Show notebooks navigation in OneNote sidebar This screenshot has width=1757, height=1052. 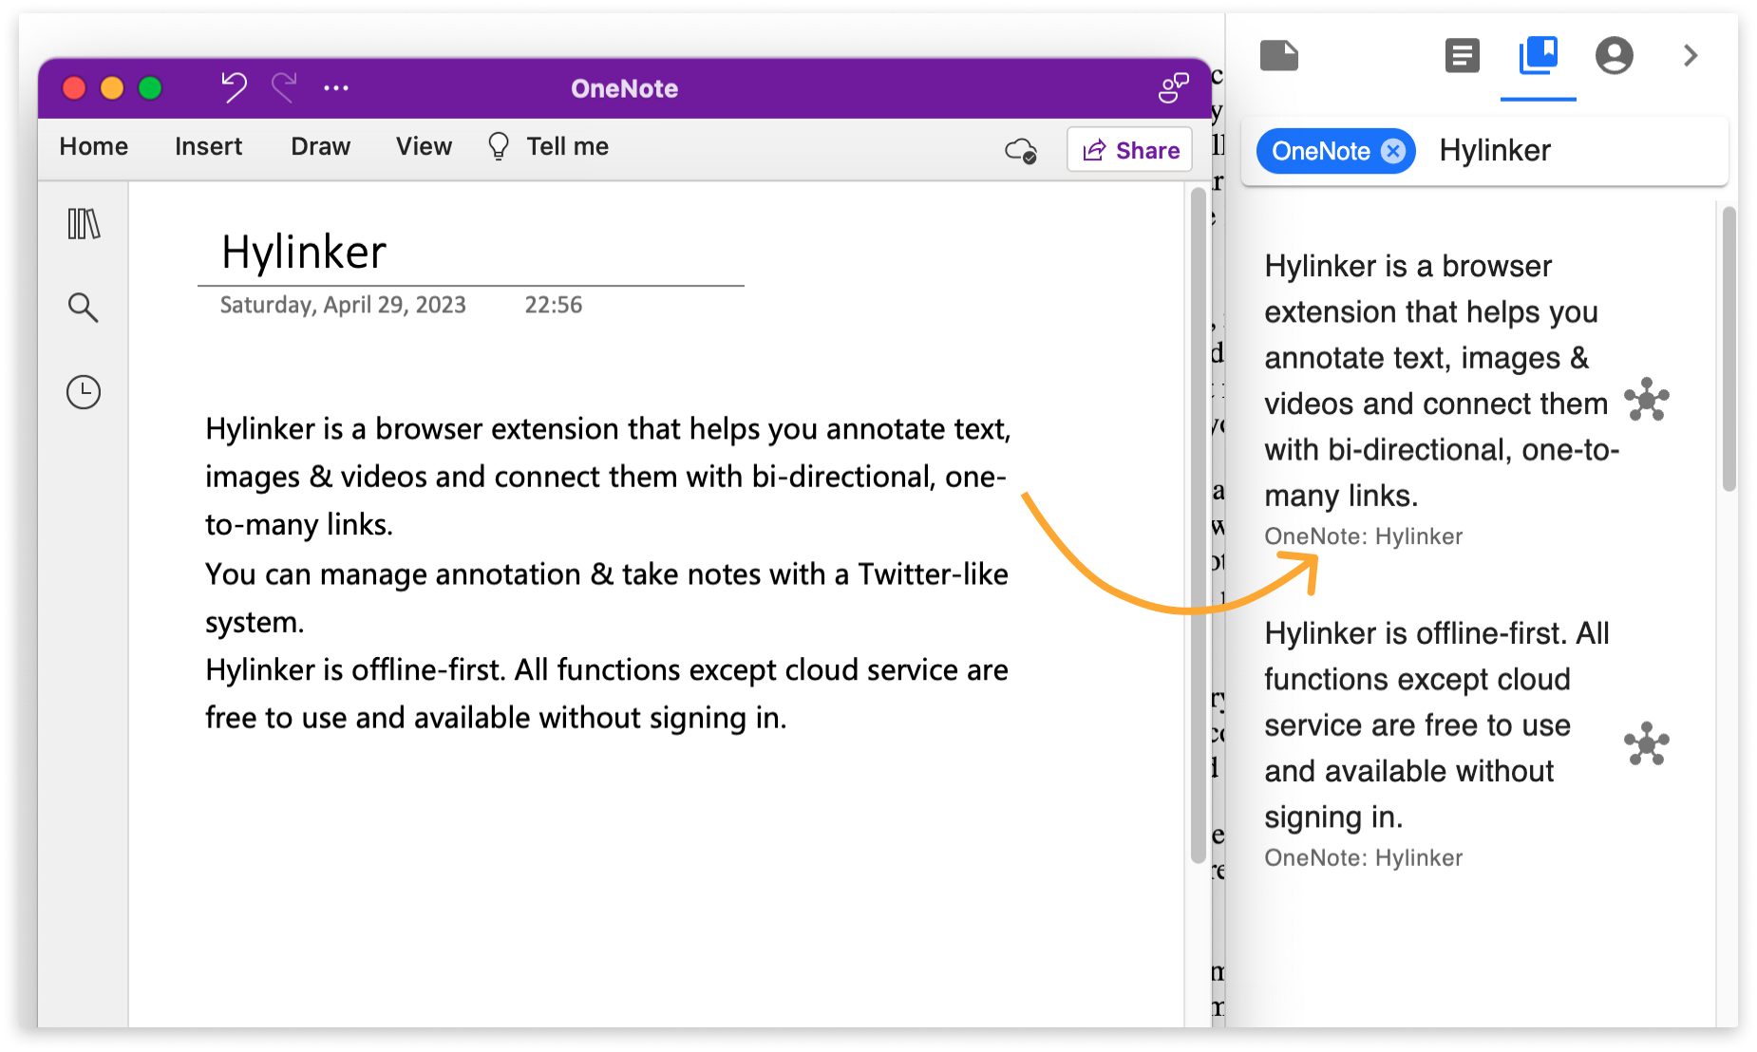[84, 224]
